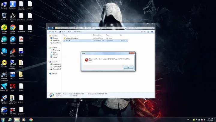Screen dimensions: 216x122
Task: Select the PowerISO desktop shortcut
Action: (4, 64)
